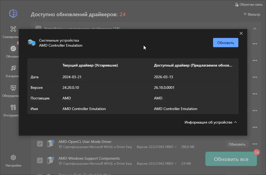This screenshot has width=266, height=175.
Task: Click the Обратная связь feedback icon
Action: tap(236, 5)
